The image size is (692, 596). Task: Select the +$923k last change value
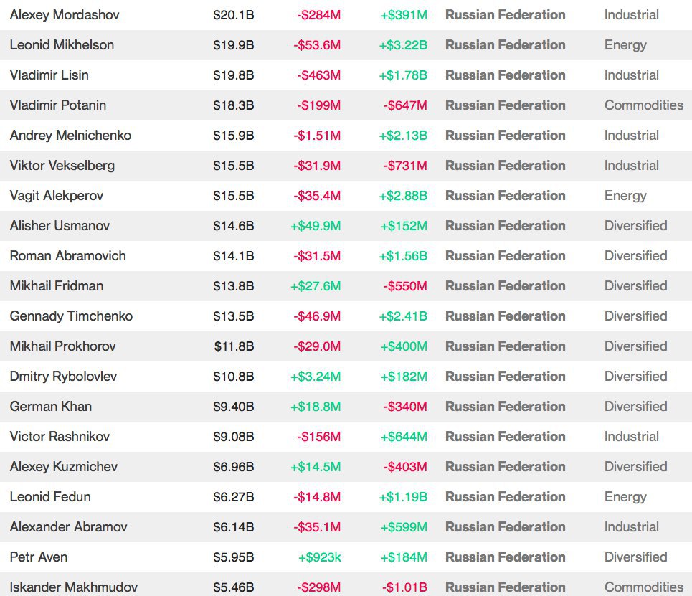tap(320, 557)
